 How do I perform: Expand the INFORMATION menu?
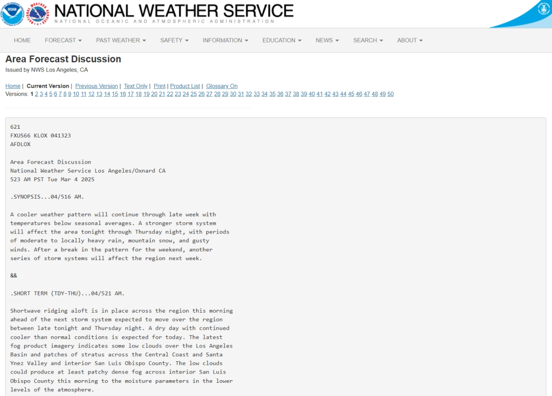point(225,40)
